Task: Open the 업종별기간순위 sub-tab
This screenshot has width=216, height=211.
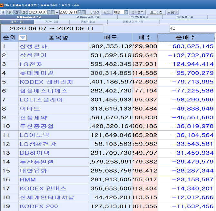Action: (133, 22)
